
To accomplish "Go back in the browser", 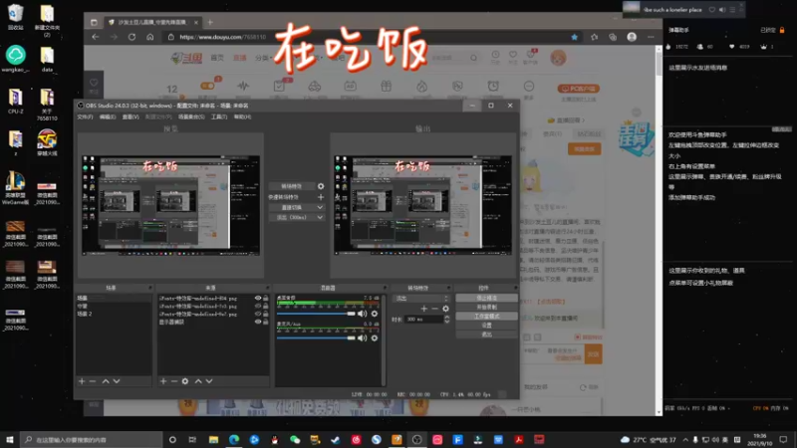I will click(x=96, y=37).
